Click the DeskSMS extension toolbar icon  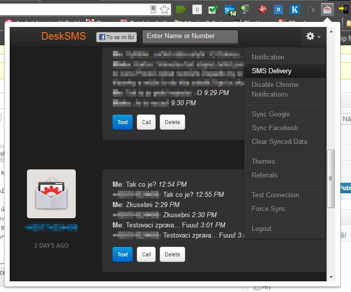coord(327,10)
